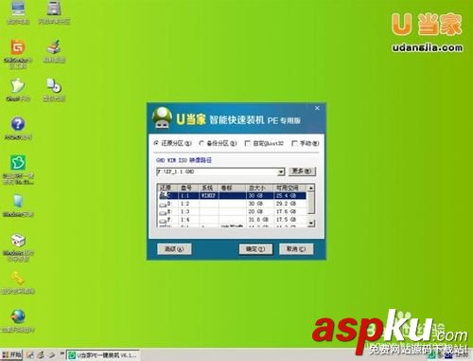Click the first quick launch icon in the taskbar
This screenshot has width=473, height=361.
tap(30, 354)
